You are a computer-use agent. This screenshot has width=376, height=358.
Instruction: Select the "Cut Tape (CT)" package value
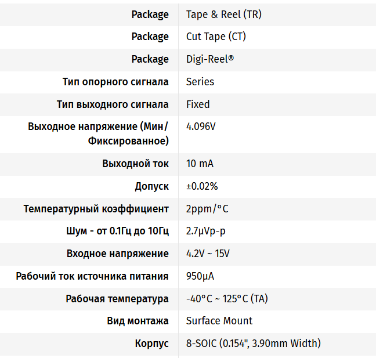[x=216, y=37]
